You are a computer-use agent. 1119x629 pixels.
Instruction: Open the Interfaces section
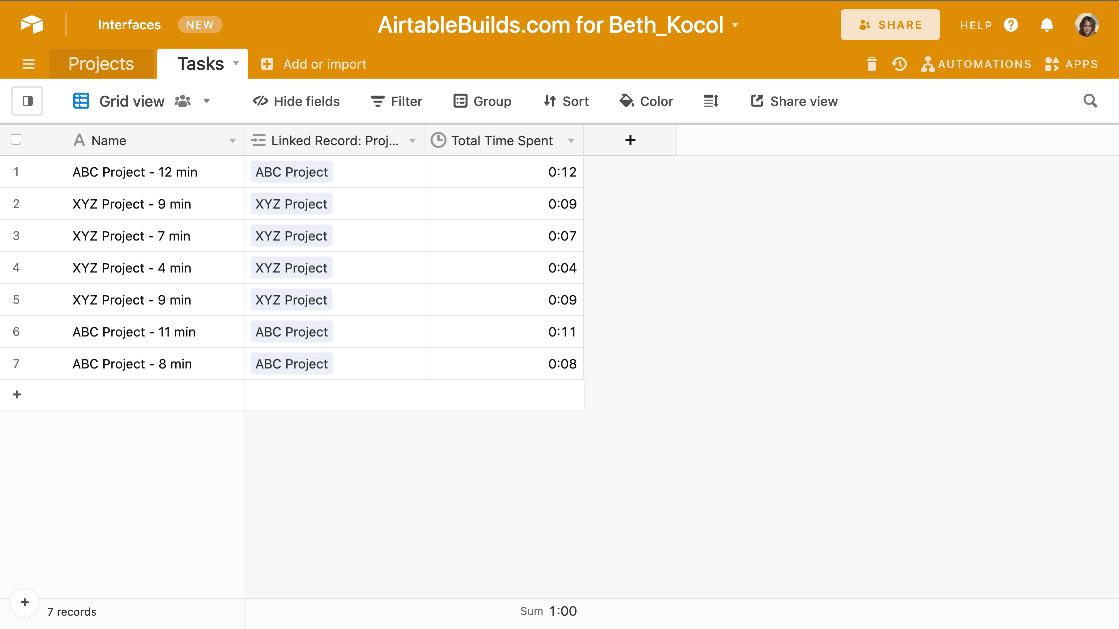tap(129, 25)
